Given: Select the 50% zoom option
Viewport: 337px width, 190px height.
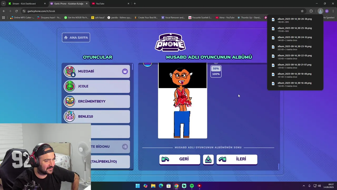Looking at the screenshot, I should 216,69.
